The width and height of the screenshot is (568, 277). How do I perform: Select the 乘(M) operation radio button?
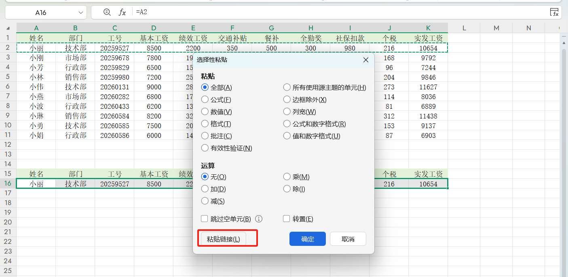pos(287,177)
